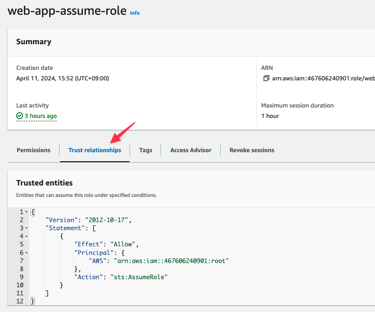Viewport: 375px width, 312px height.
Task: Switch to the Permissions tab
Action: click(x=33, y=150)
